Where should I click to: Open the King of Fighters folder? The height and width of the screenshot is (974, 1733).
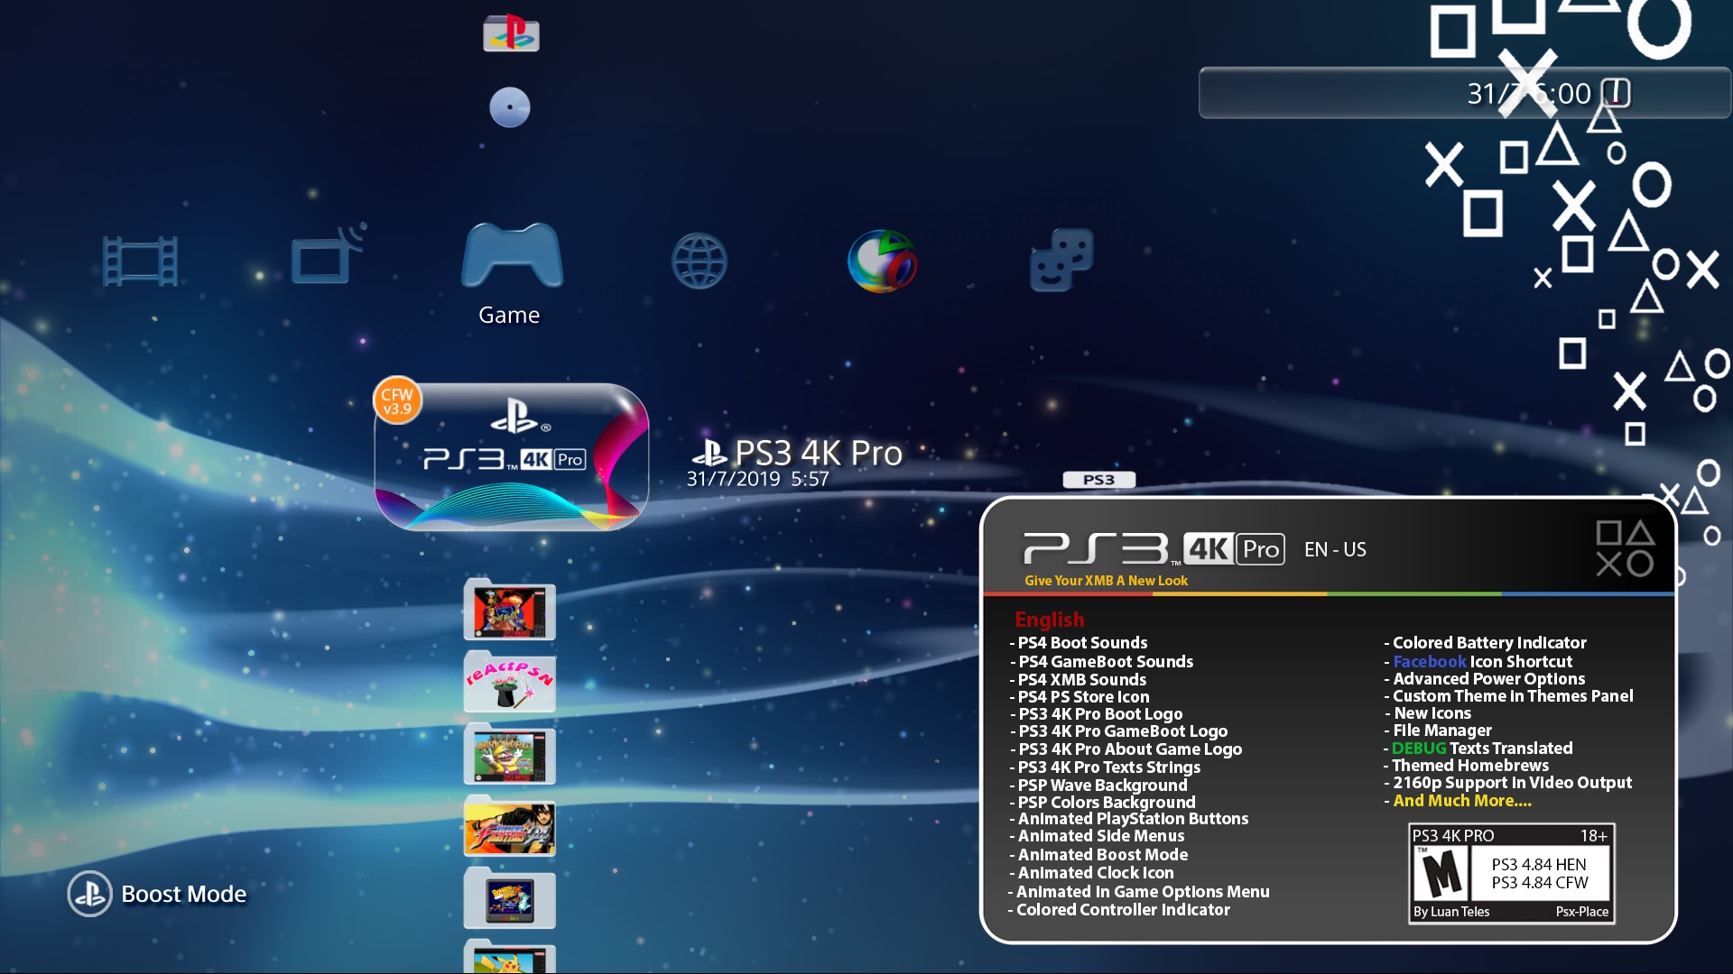pyautogui.click(x=510, y=827)
